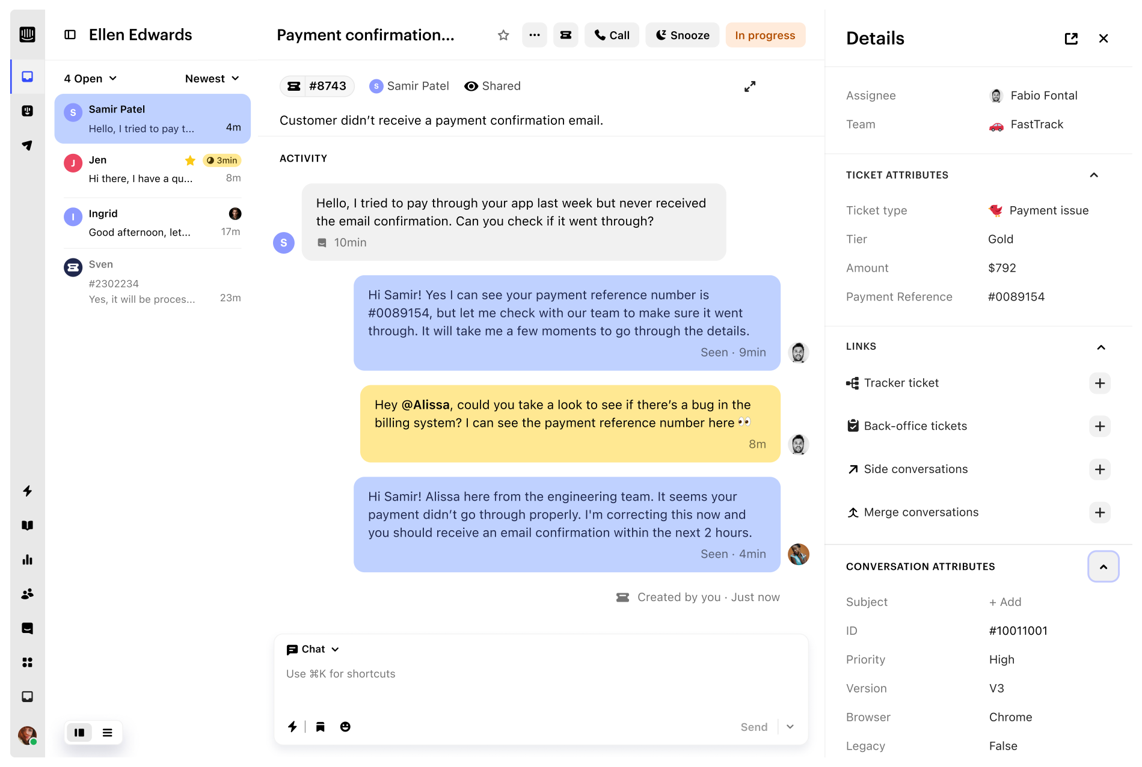Open the Inbox from the left sidebar

(x=26, y=77)
